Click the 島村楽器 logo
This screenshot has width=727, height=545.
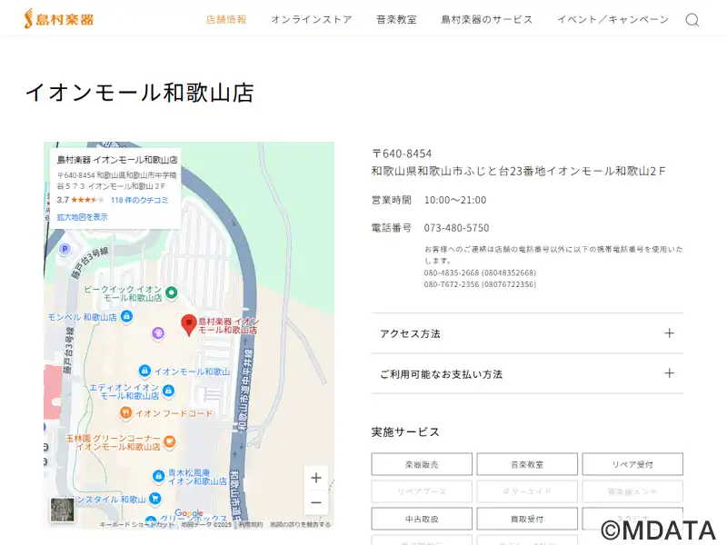coord(59,19)
